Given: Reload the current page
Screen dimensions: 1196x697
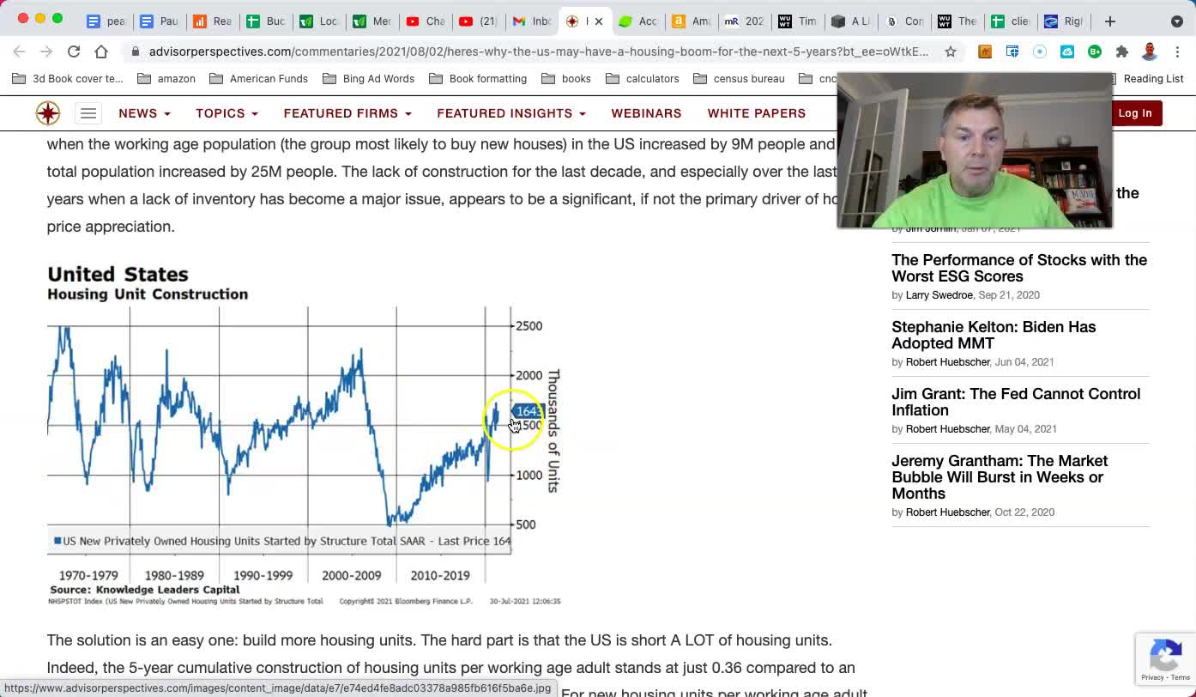Looking at the screenshot, I should point(74,52).
